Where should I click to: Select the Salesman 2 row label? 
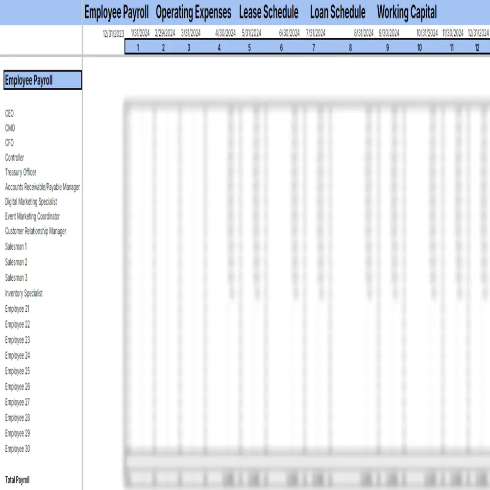click(16, 262)
